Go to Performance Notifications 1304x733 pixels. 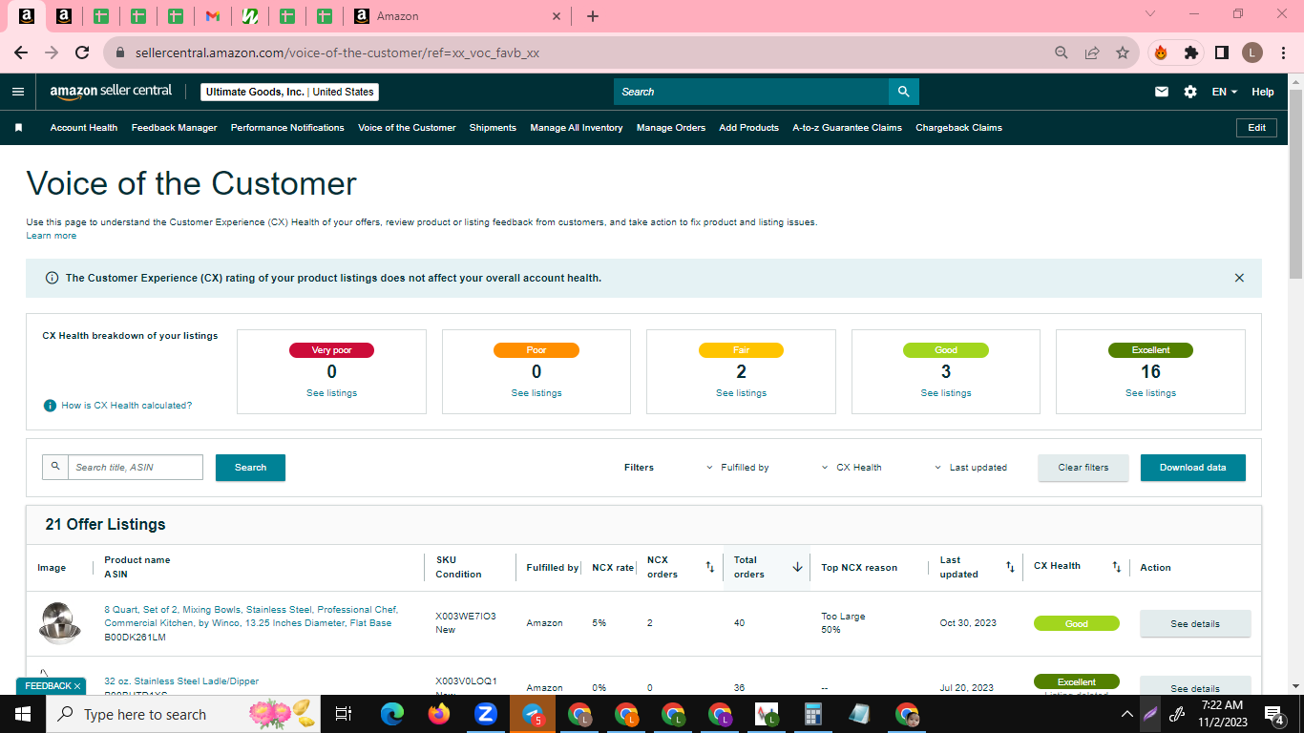287,128
